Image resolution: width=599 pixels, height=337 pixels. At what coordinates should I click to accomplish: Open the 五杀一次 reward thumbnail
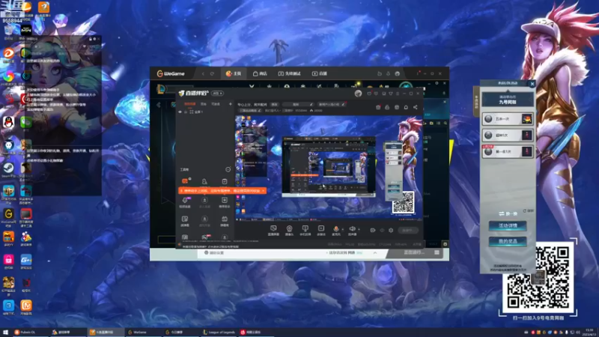tap(527, 119)
